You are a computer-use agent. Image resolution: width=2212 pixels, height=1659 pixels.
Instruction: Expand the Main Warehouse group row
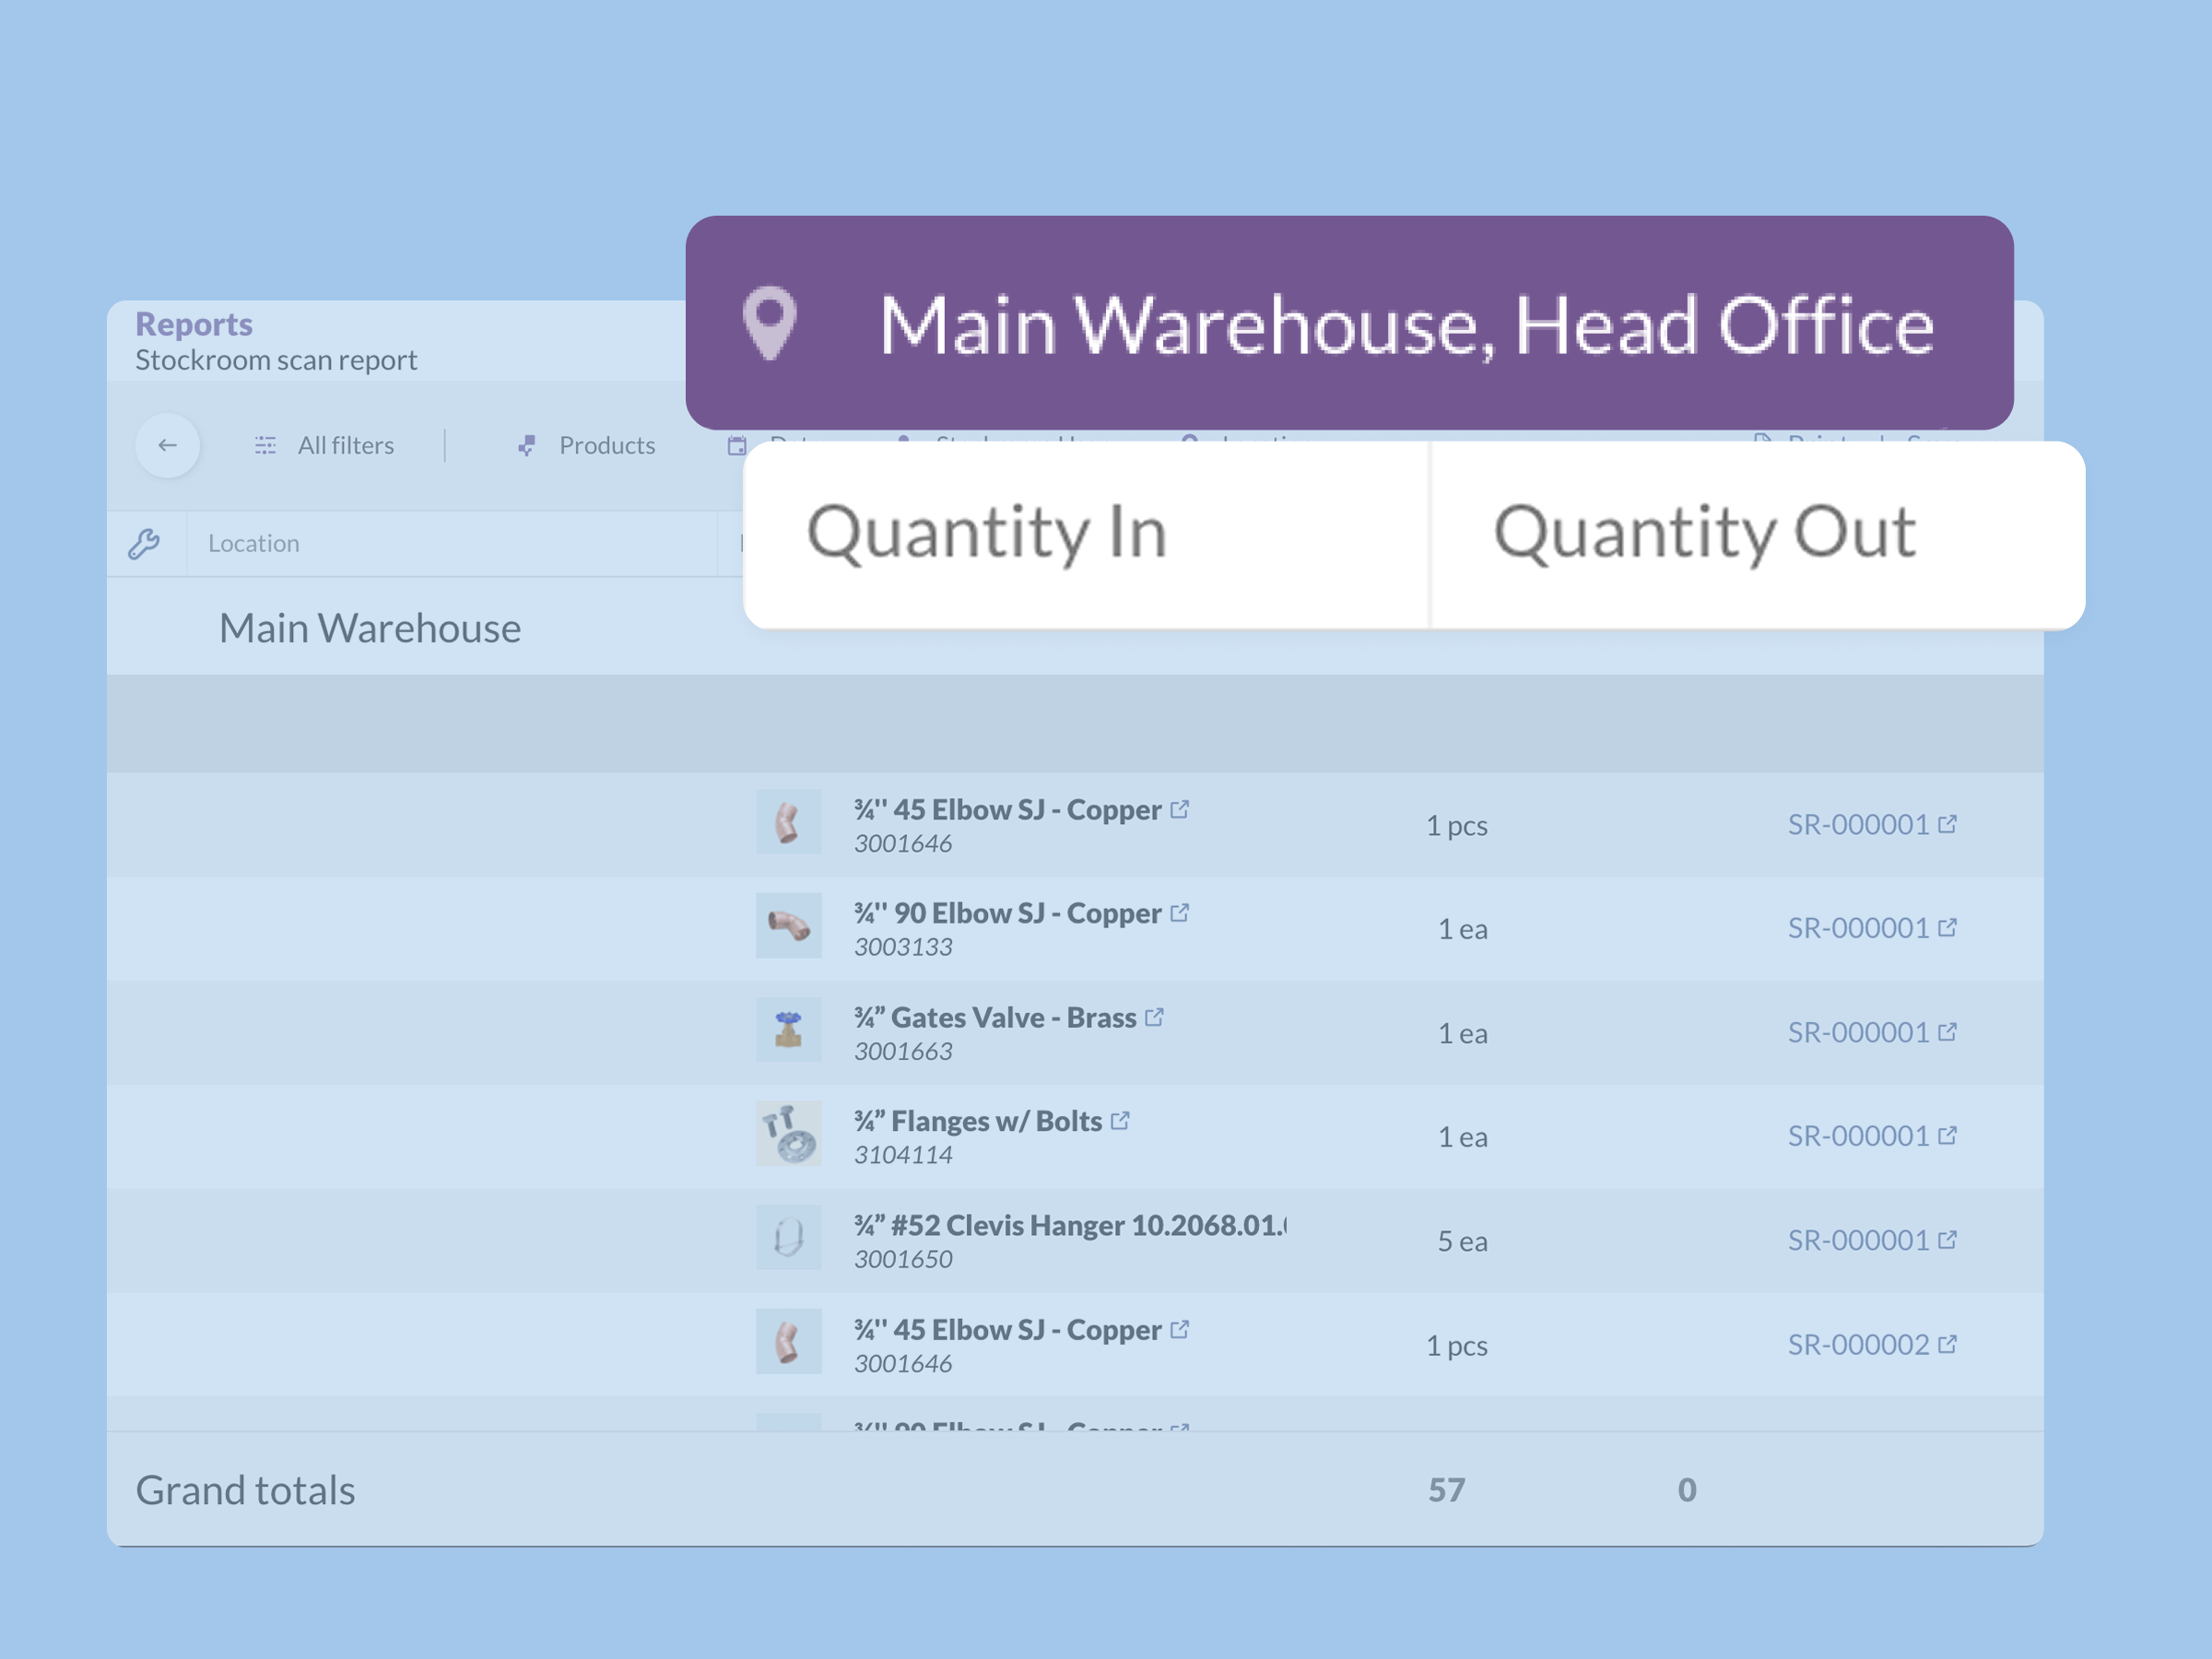[369, 628]
